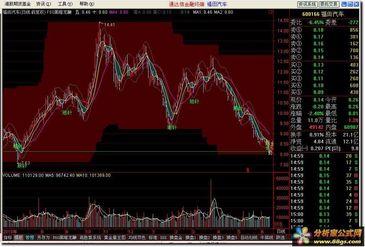The width and height of the screenshot is (365, 247).
Task: Click 卖⑤ price 8.18 row
Action: (324, 30)
